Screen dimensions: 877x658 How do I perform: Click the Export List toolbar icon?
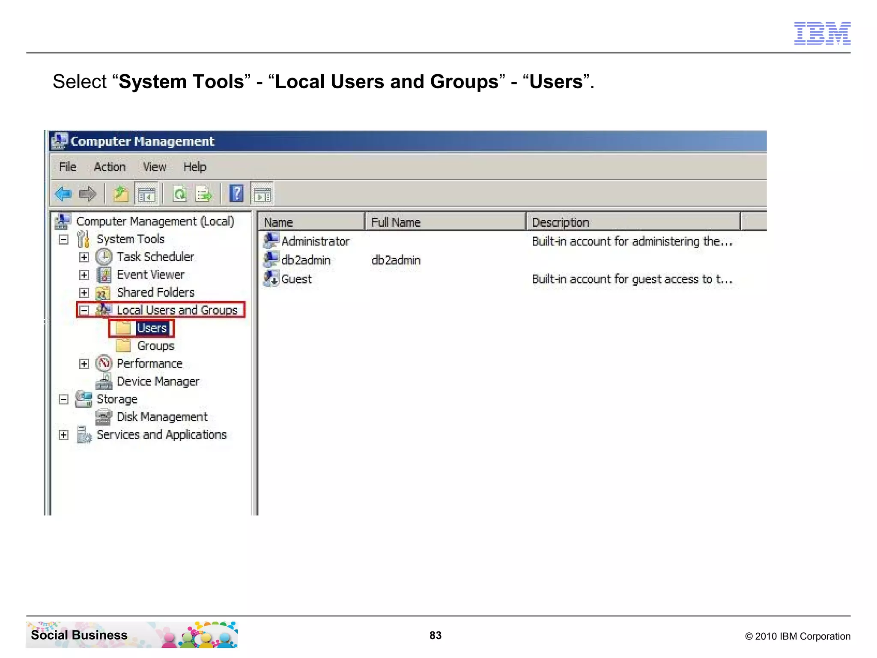click(203, 194)
